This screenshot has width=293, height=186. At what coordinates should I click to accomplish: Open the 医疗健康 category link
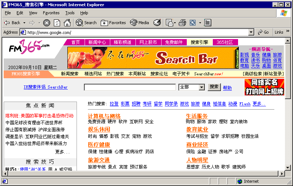tap(99, 145)
